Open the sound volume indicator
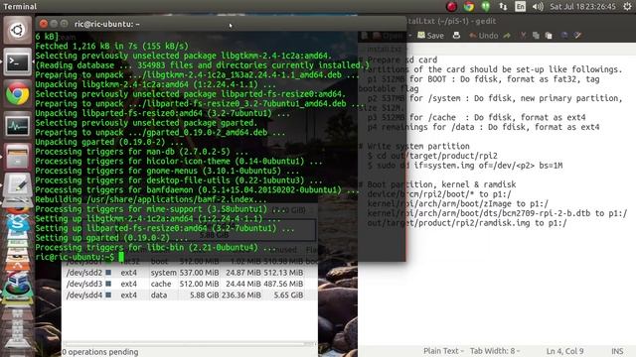 click(538, 6)
